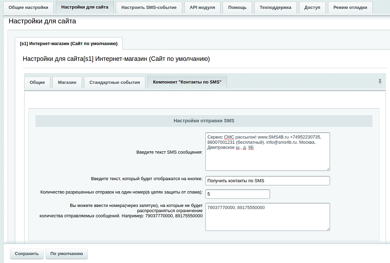The width and height of the screenshot is (390, 263).
Task: Click the По умолчанию button
Action: coord(66,253)
